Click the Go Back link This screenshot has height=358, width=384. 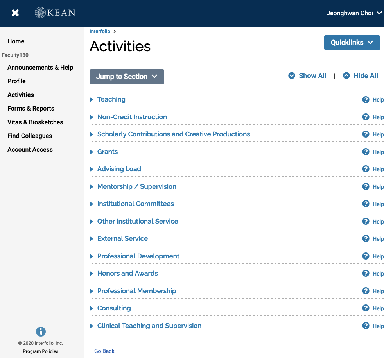104,351
